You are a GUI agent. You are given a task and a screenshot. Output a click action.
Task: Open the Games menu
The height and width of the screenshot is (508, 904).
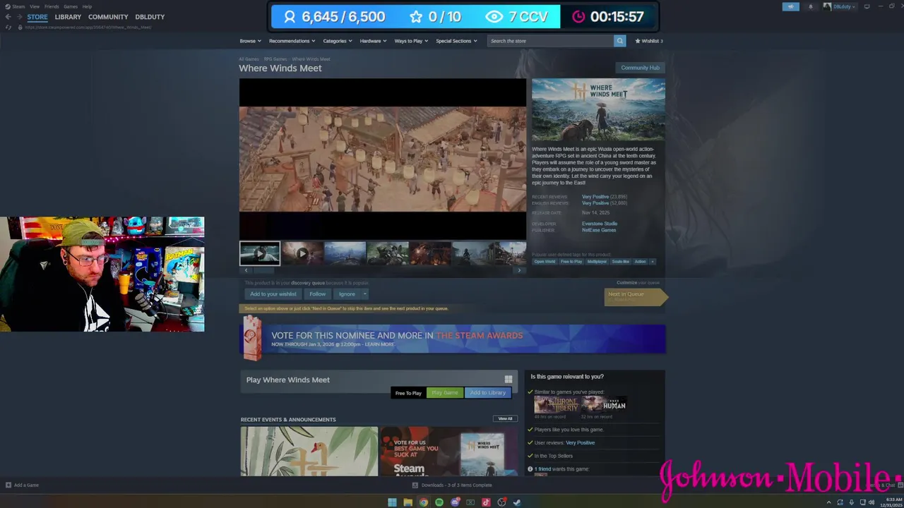tap(71, 6)
